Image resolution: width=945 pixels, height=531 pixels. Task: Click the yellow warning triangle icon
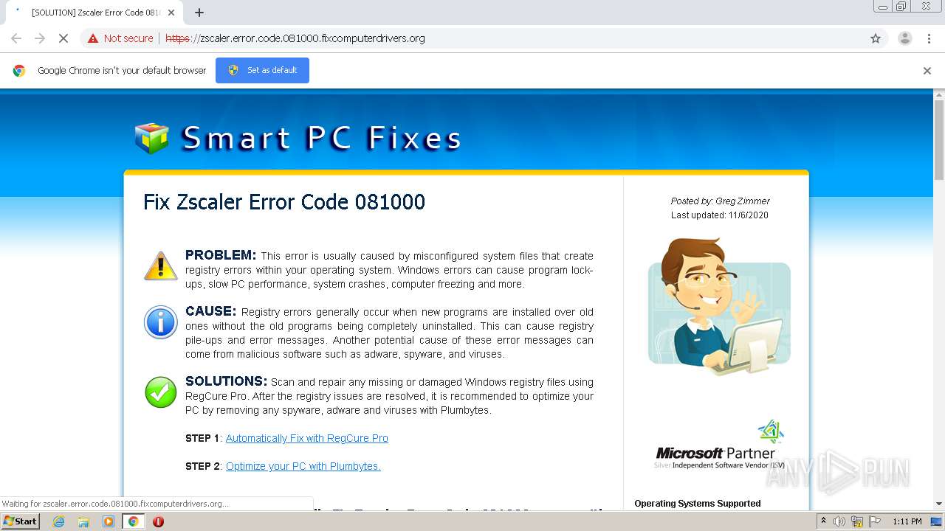pos(161,265)
